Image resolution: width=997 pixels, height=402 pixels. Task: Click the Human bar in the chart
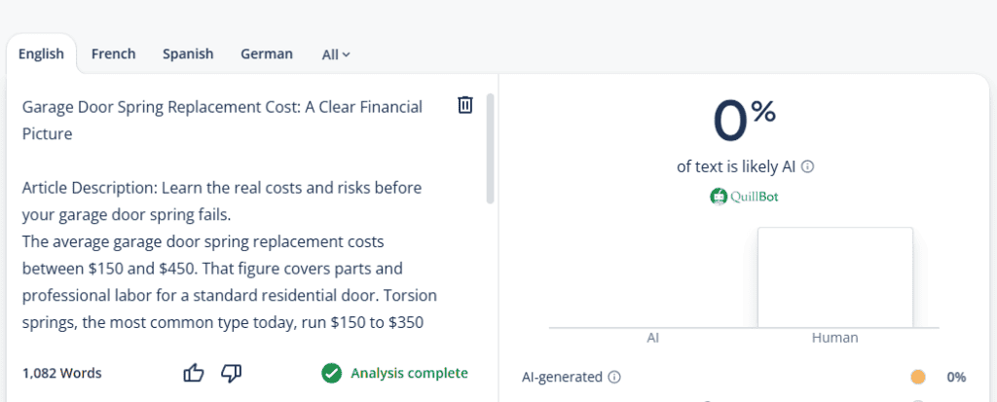pos(834,277)
